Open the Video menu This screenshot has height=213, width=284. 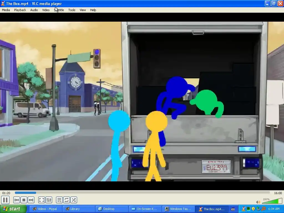point(46,10)
